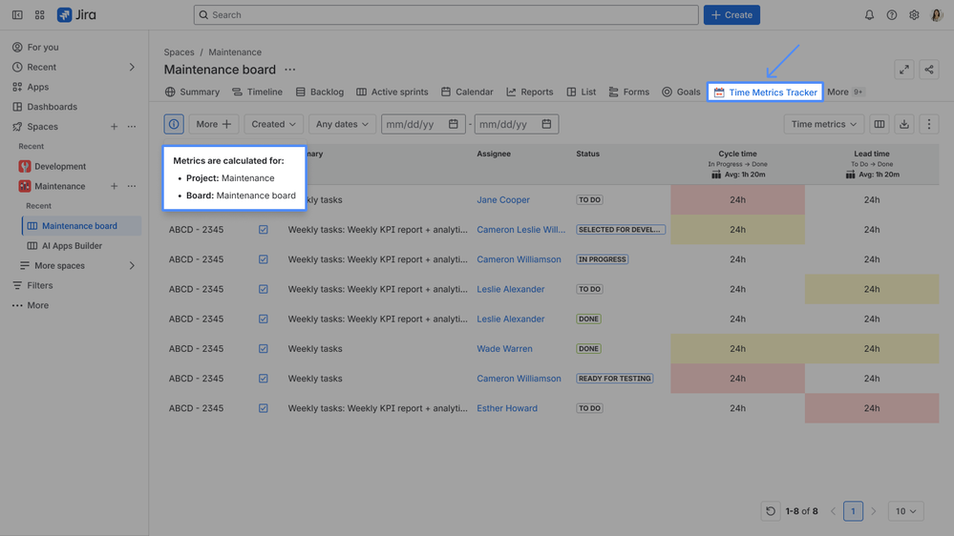Open the Development space

pyautogui.click(x=60, y=166)
